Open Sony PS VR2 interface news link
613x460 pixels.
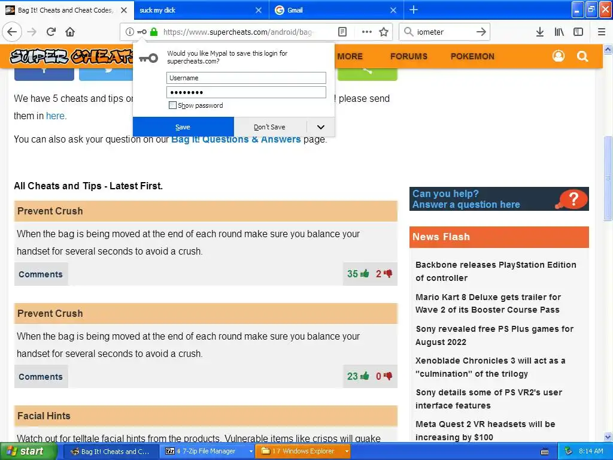pyautogui.click(x=488, y=398)
